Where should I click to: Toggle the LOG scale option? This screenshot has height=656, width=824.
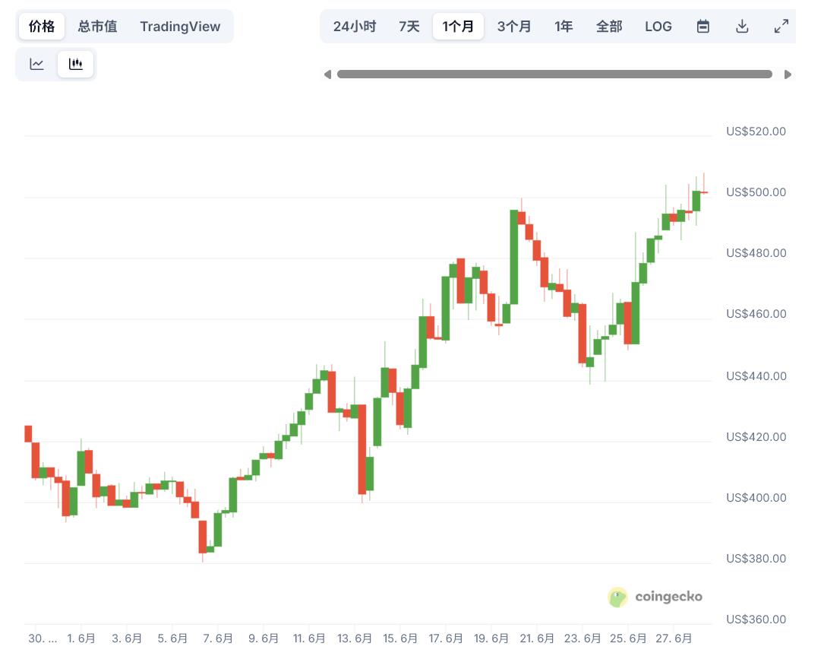pos(658,27)
